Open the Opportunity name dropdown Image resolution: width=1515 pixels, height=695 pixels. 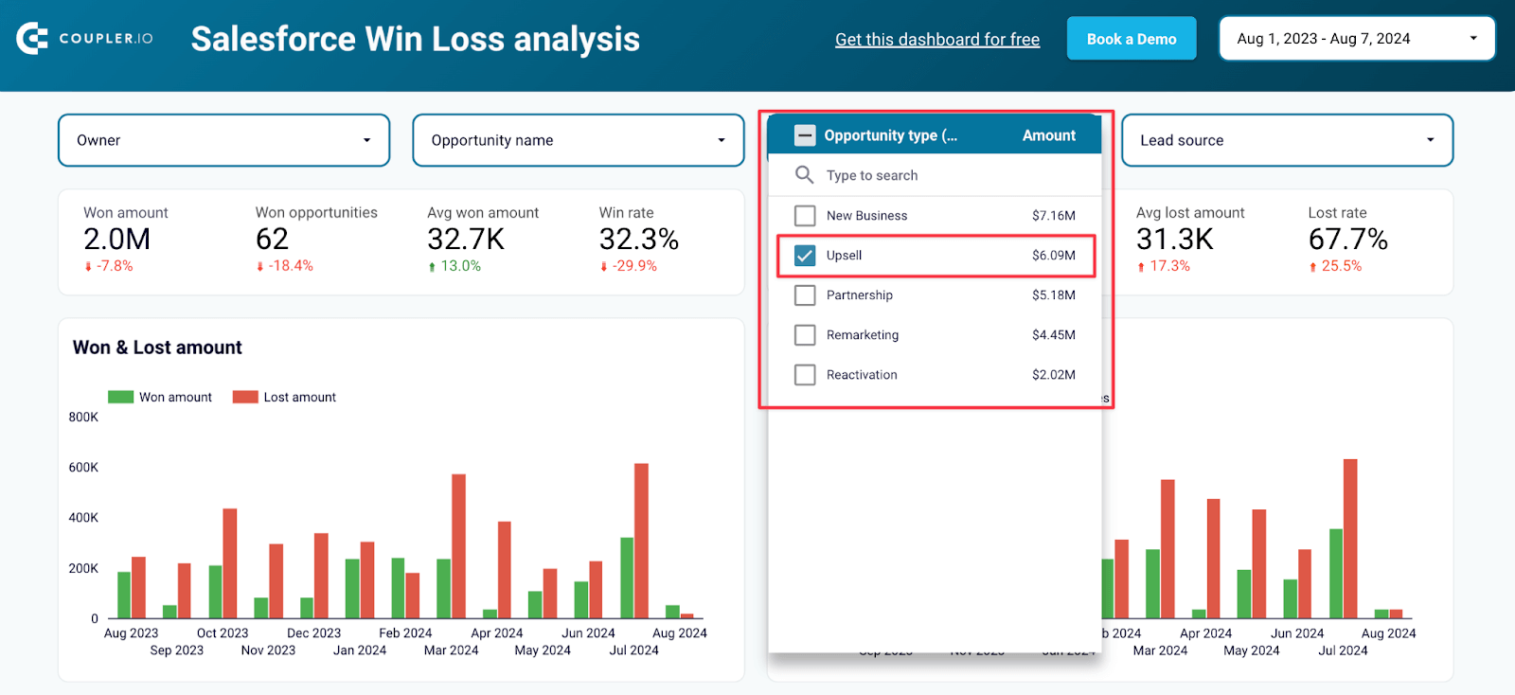click(579, 140)
